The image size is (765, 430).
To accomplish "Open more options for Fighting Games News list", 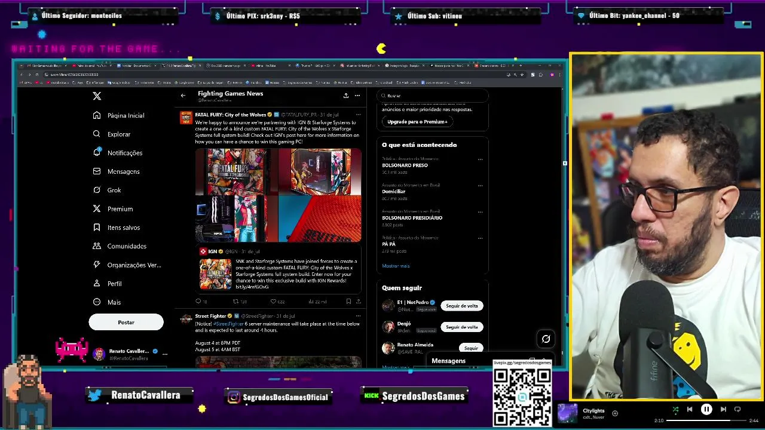I will coord(357,96).
